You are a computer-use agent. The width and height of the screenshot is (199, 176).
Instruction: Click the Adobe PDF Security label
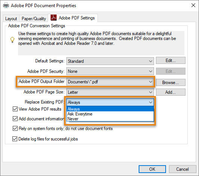click(x=46, y=71)
